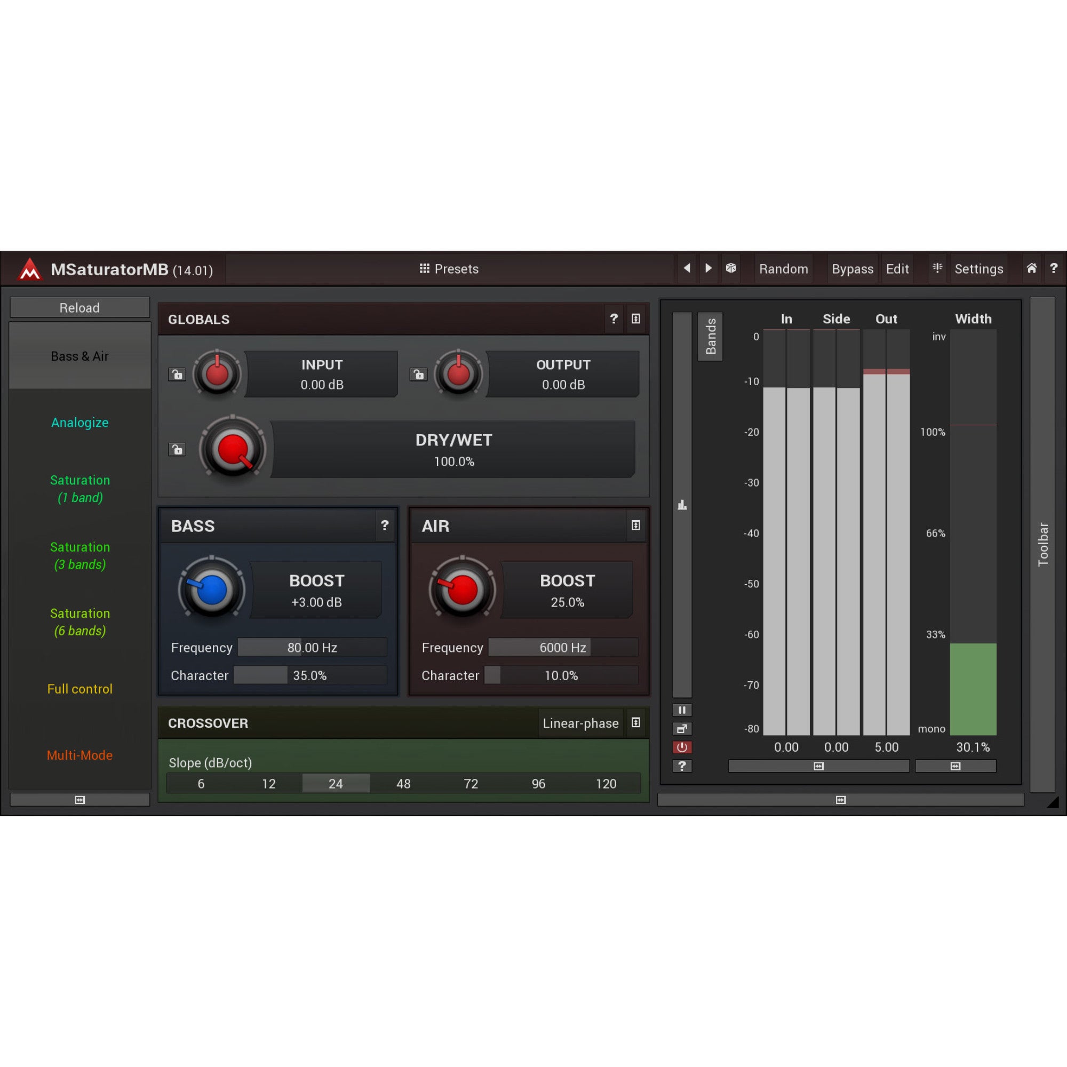This screenshot has width=1067, height=1067.
Task: Click CROSSOVER panel preset menu icon
Action: coord(636,722)
